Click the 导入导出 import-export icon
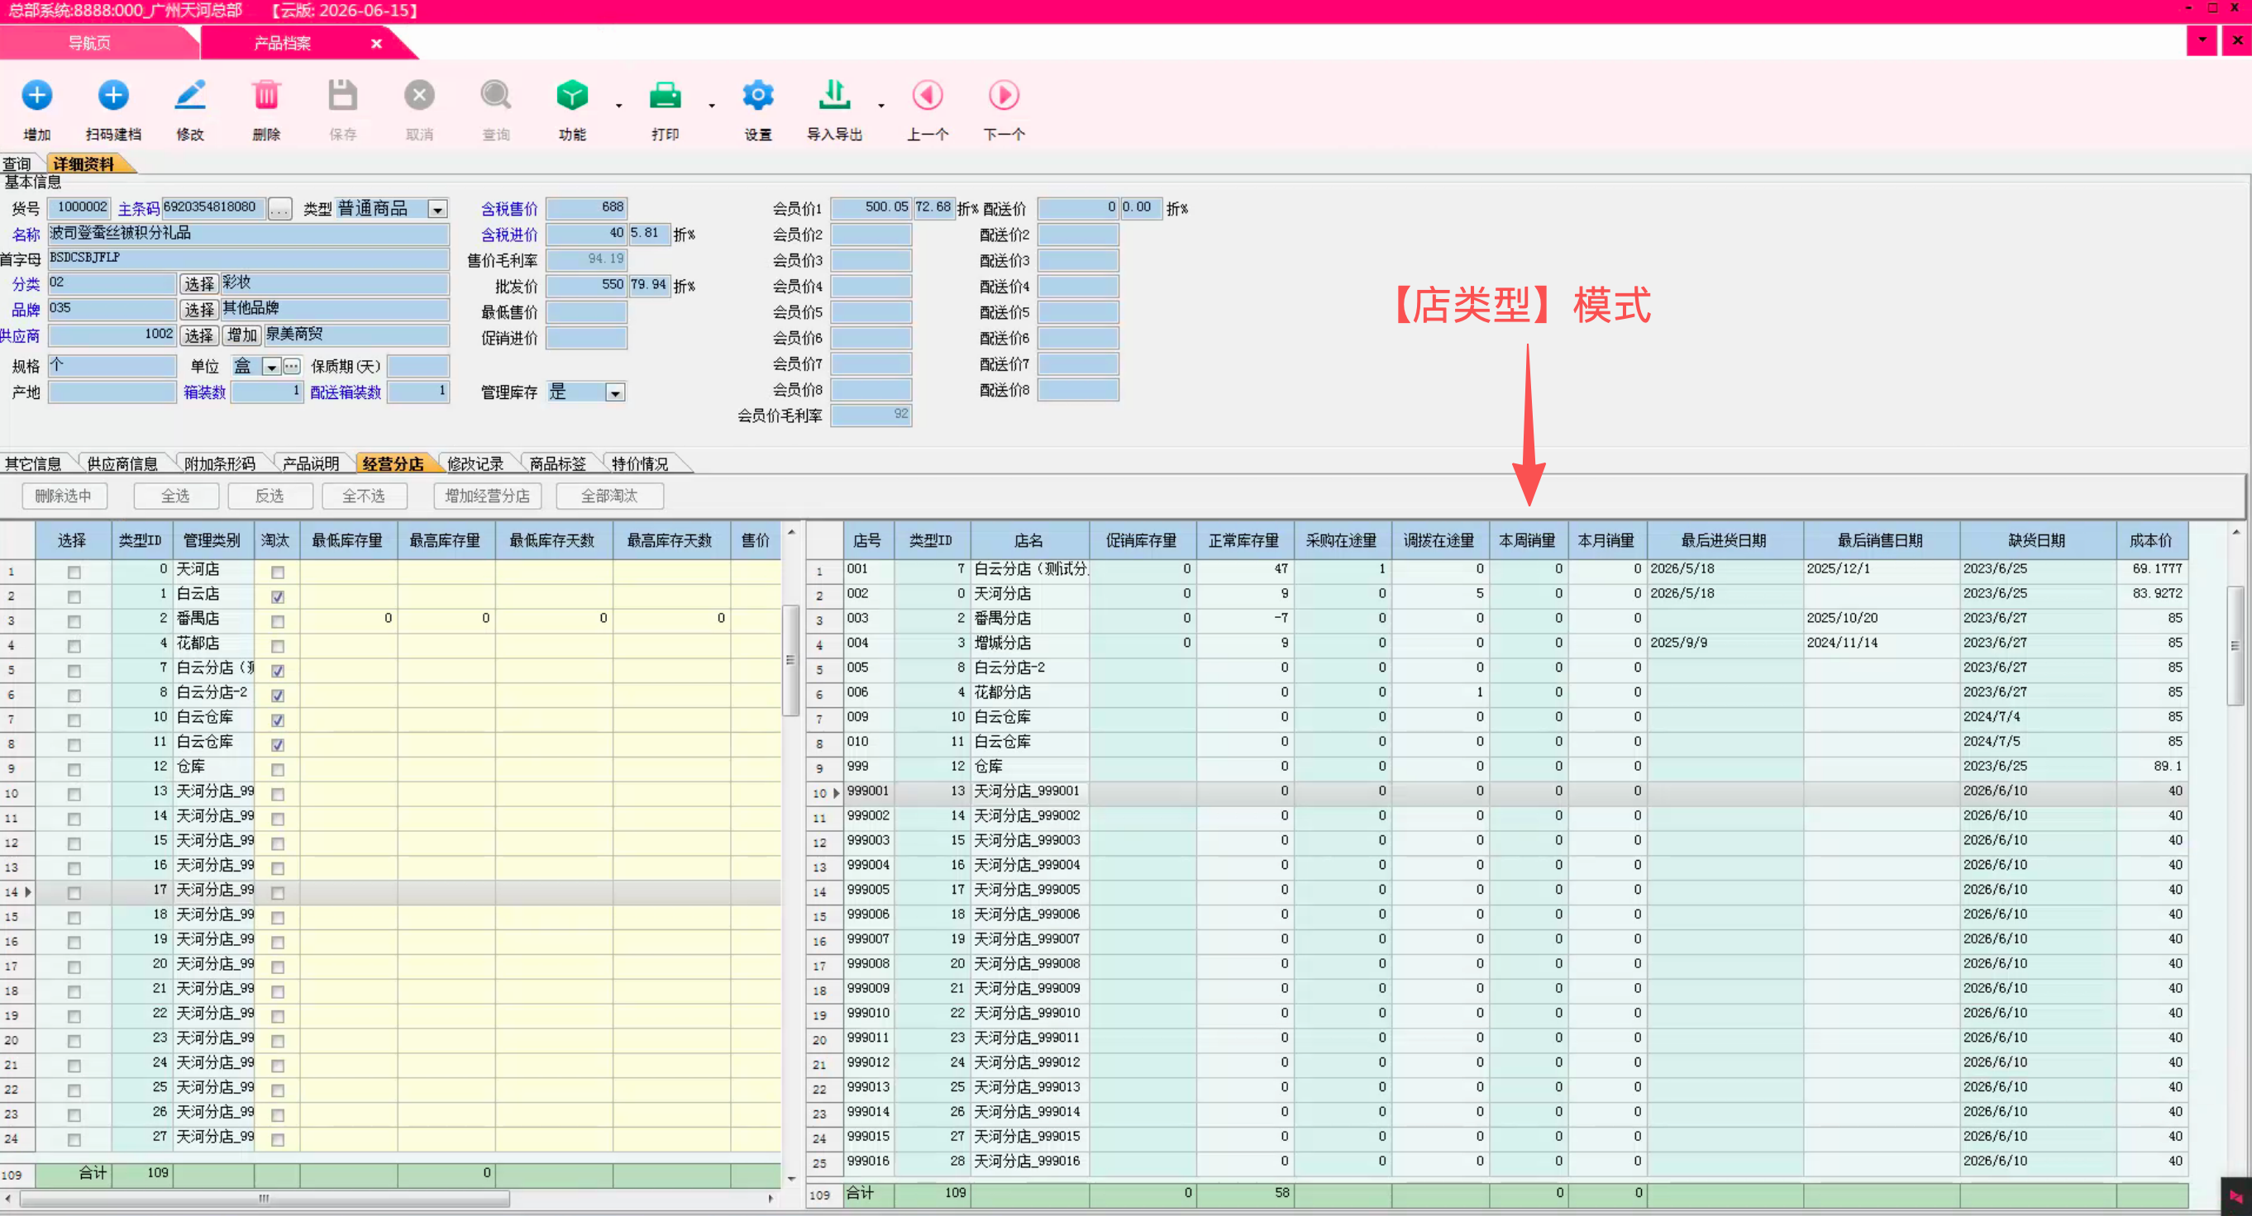Image resolution: width=2252 pixels, height=1216 pixels. 835,95
